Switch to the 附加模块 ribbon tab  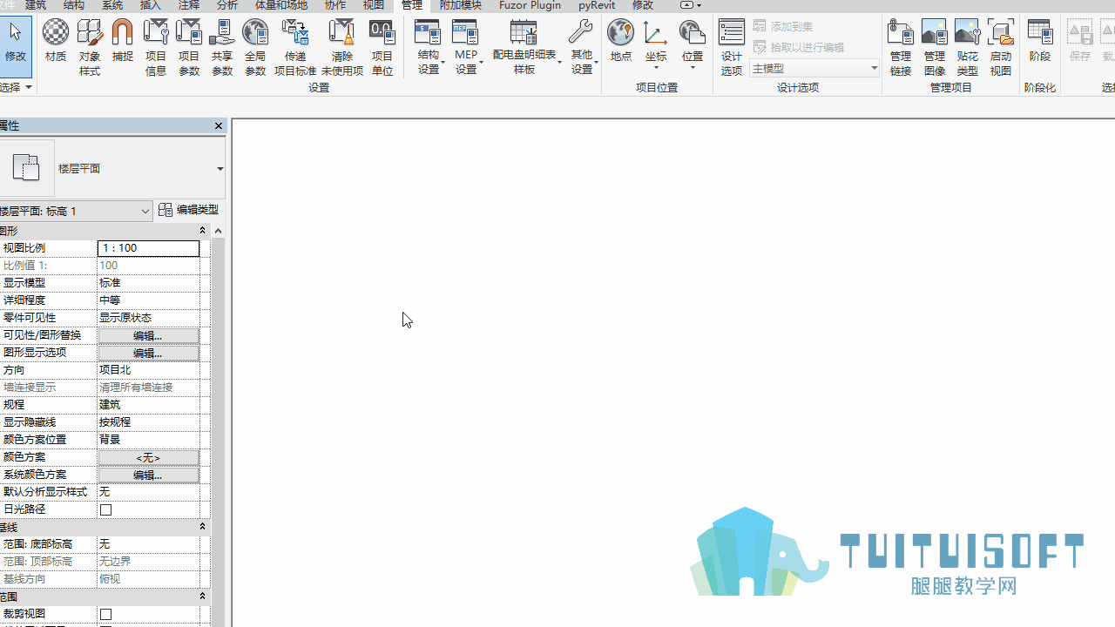coord(461,5)
